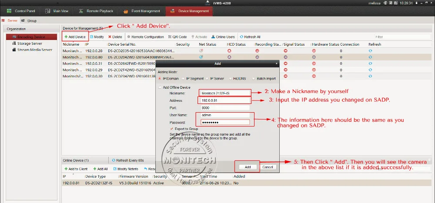Viewport: 435px width, 203px height.
Task: Select Stream Media Server in Organization tree
Action: pyautogui.click(x=33, y=50)
